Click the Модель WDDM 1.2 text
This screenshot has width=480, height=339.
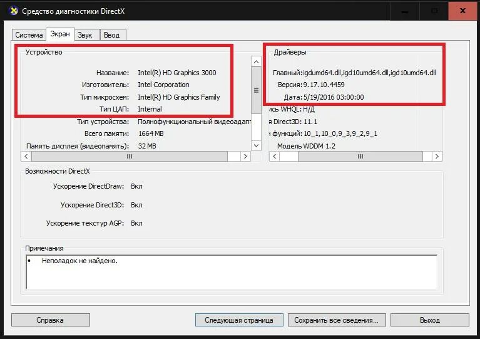click(x=306, y=146)
